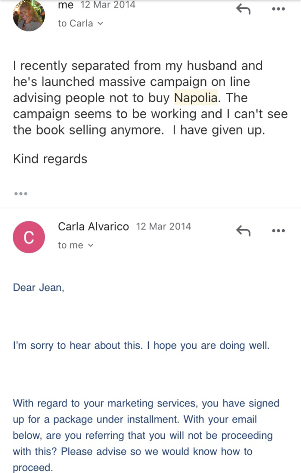Tap the highlighted word Napolia
Image resolution: width=301 pixels, height=473 pixels.
[195, 98]
